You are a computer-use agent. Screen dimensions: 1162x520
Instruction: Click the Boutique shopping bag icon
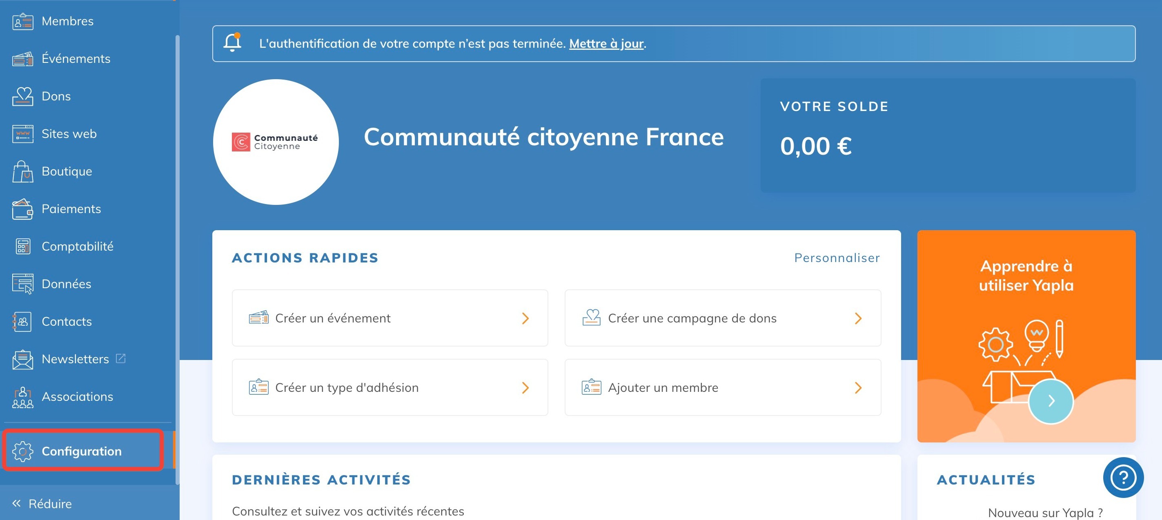point(22,171)
